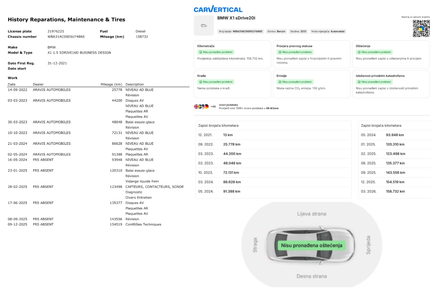
Task: Click the green check badge under Oštećenje
Action: [374, 52]
